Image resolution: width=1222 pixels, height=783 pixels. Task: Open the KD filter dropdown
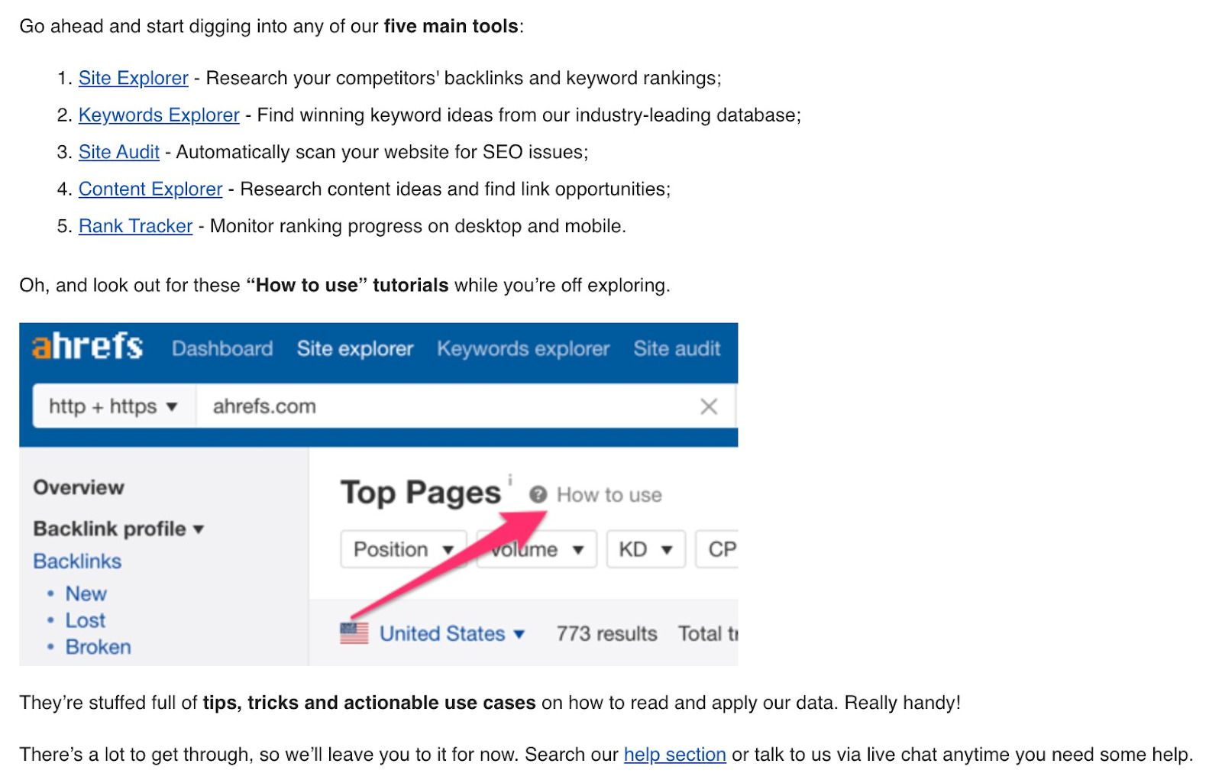click(645, 548)
